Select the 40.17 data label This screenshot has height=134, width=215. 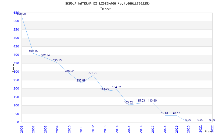point(176,113)
